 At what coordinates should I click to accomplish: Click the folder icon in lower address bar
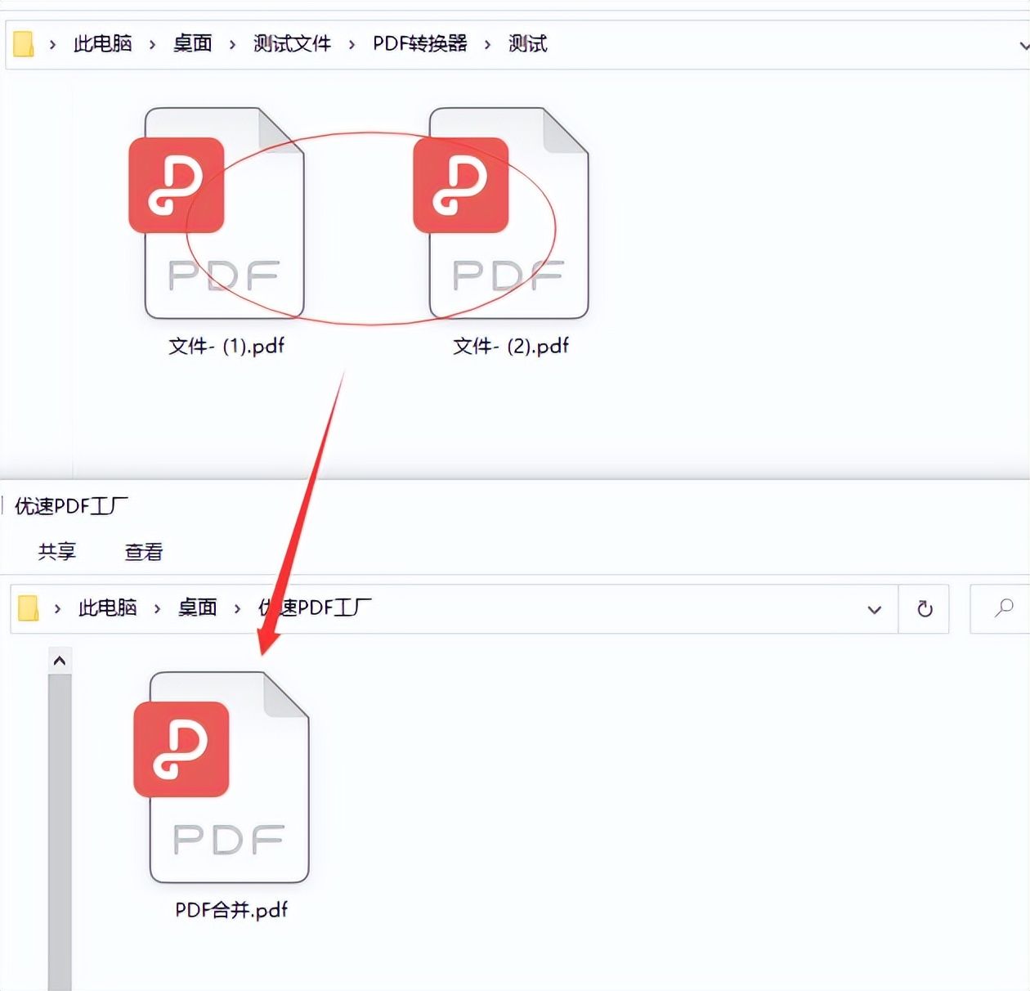click(x=29, y=608)
